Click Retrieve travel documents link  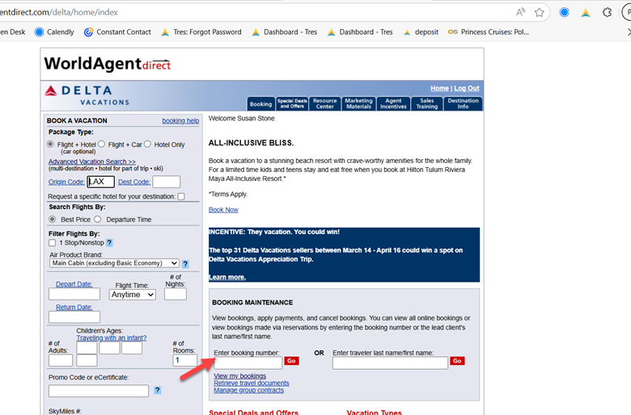point(252,384)
